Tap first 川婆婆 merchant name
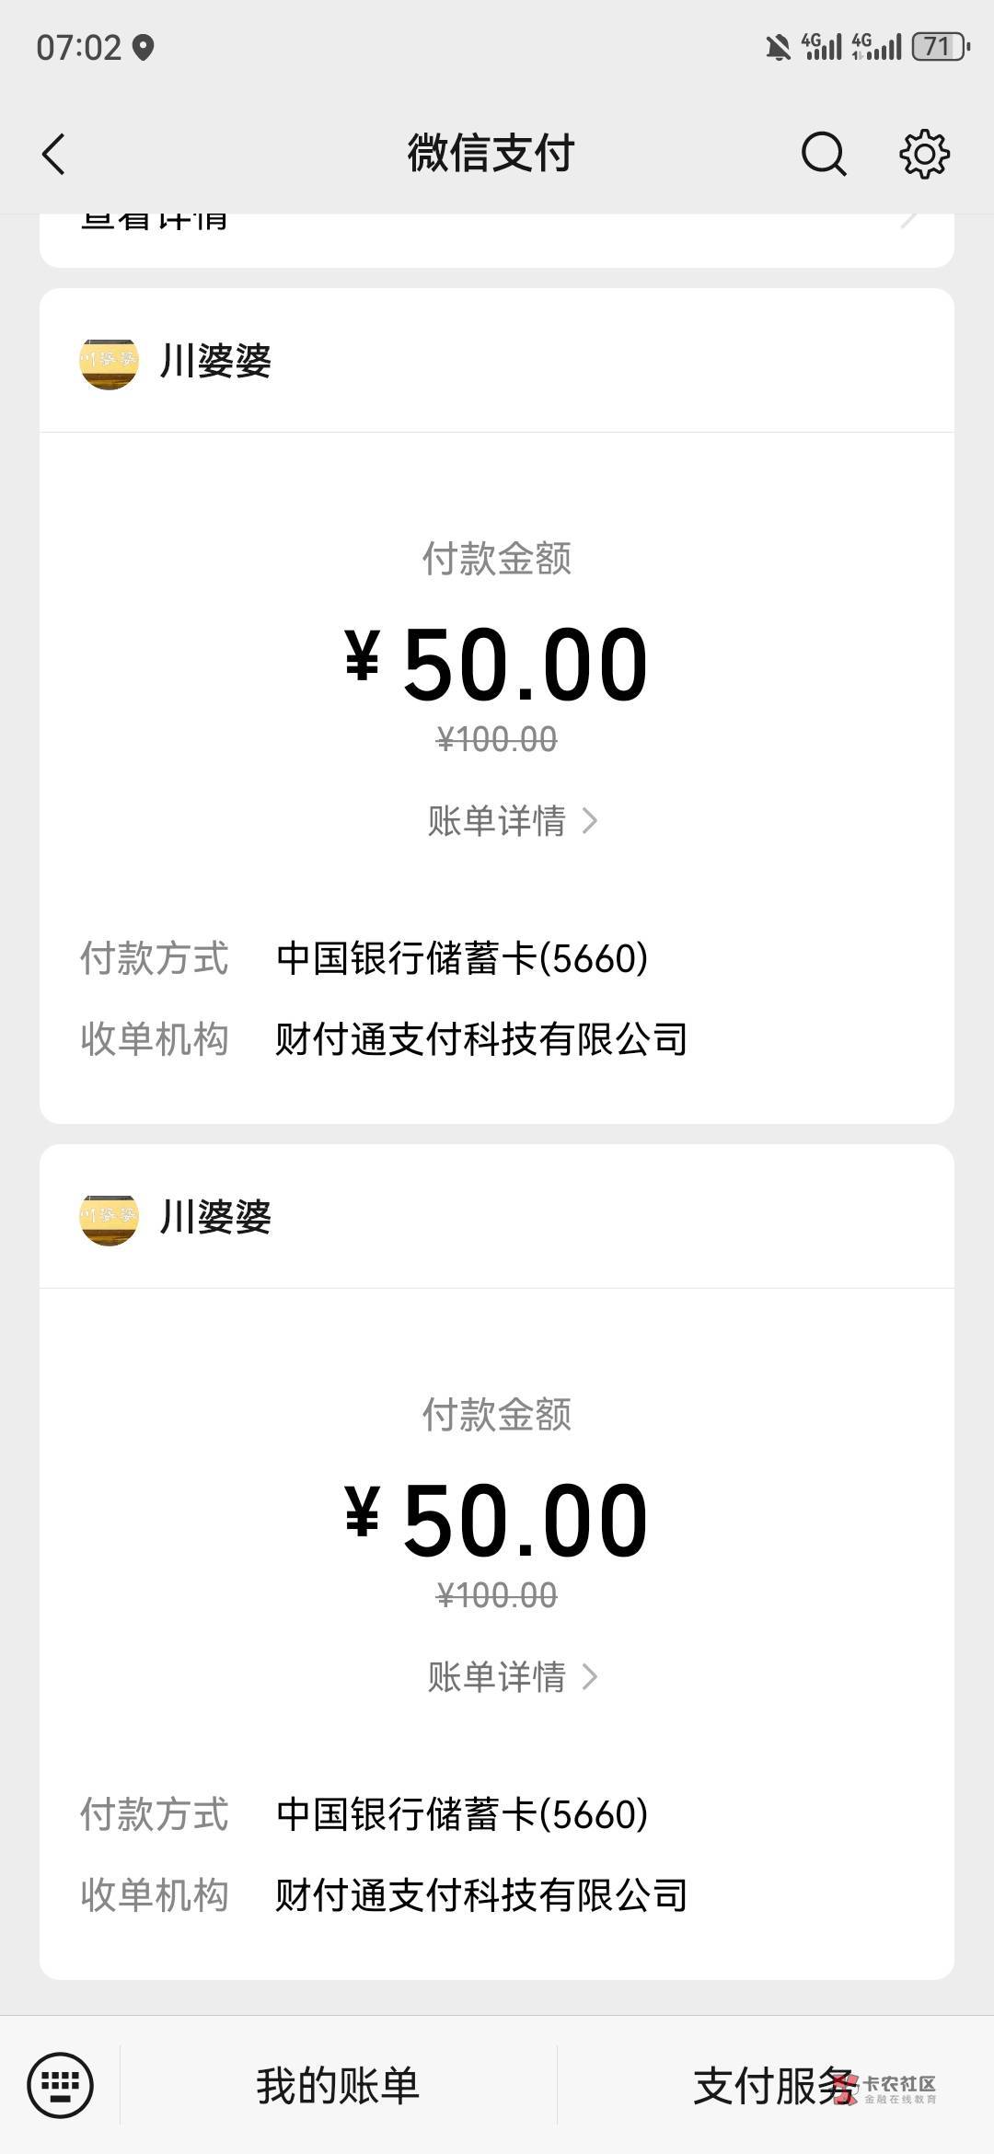Screen dimensions: 994x2154 point(215,361)
